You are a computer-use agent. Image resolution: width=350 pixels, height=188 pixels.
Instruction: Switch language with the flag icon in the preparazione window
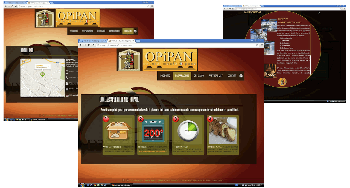[x=241, y=76]
